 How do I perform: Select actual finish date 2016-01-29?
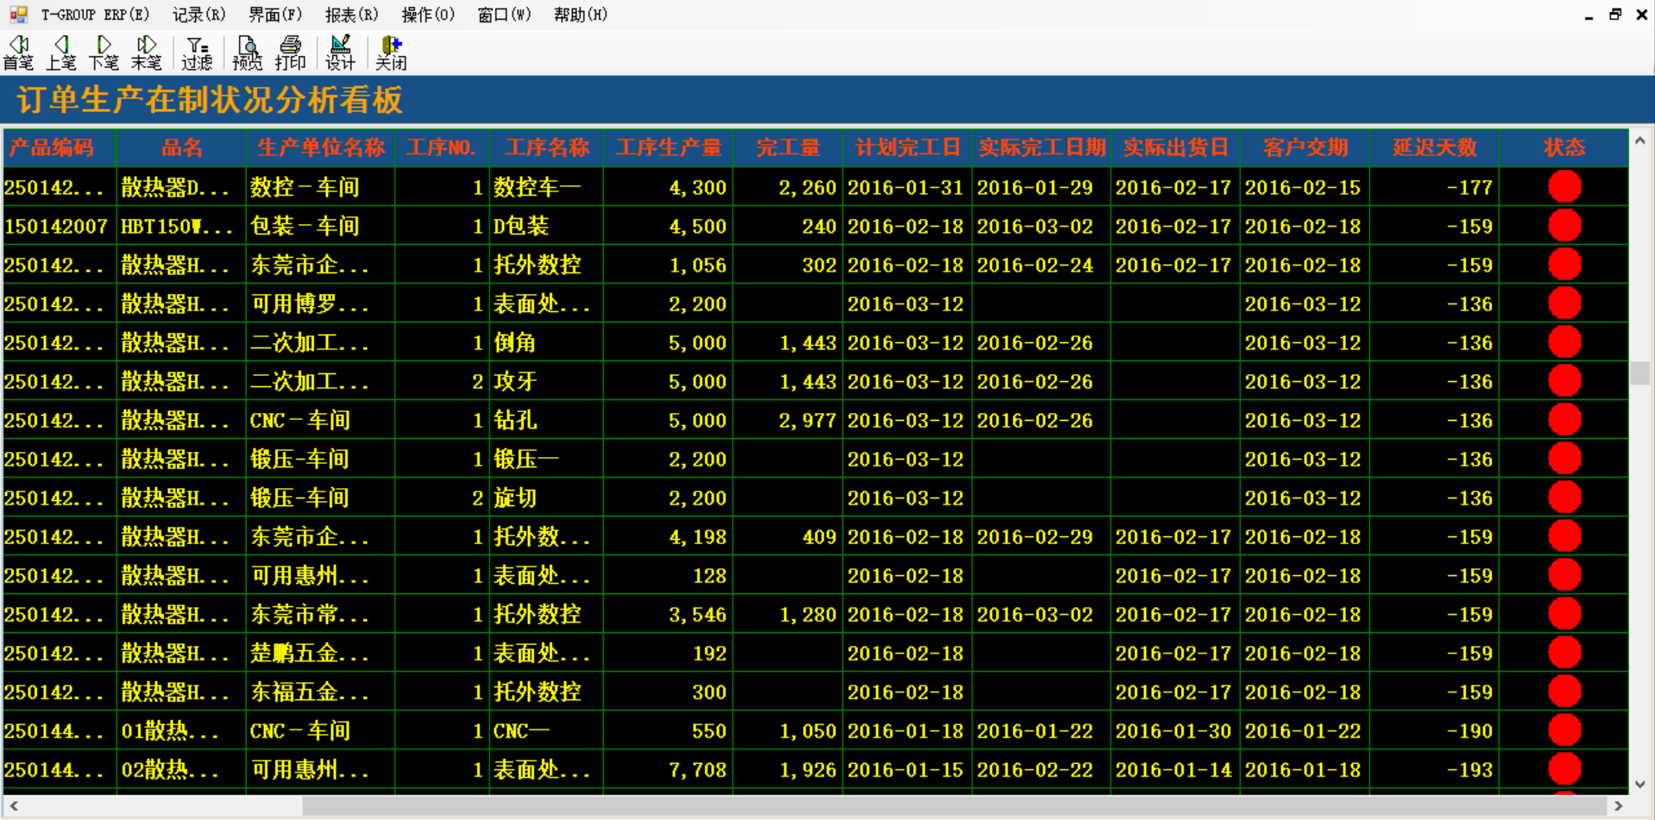point(1041,187)
